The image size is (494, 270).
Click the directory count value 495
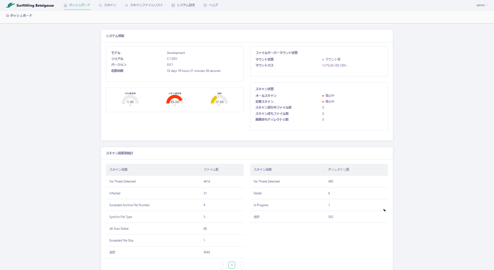pyautogui.click(x=330, y=181)
